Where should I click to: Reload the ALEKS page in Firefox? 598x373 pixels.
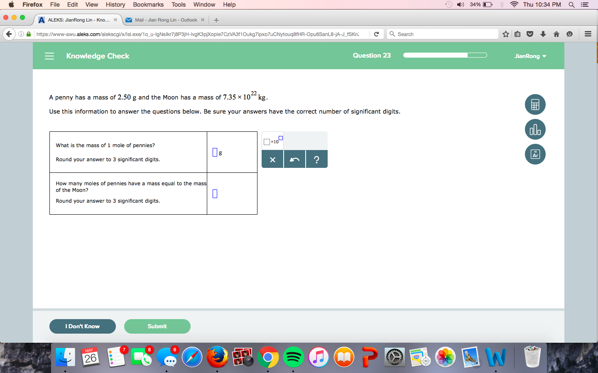pyautogui.click(x=376, y=34)
